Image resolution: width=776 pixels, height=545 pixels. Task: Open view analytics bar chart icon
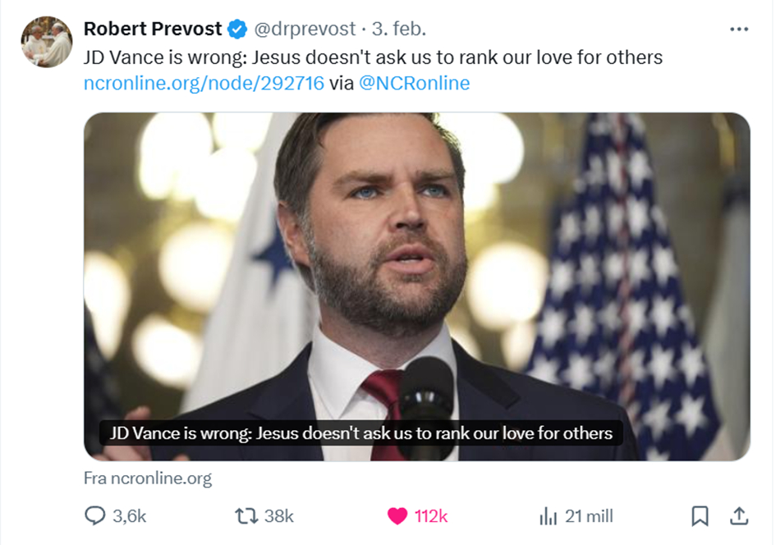click(548, 516)
